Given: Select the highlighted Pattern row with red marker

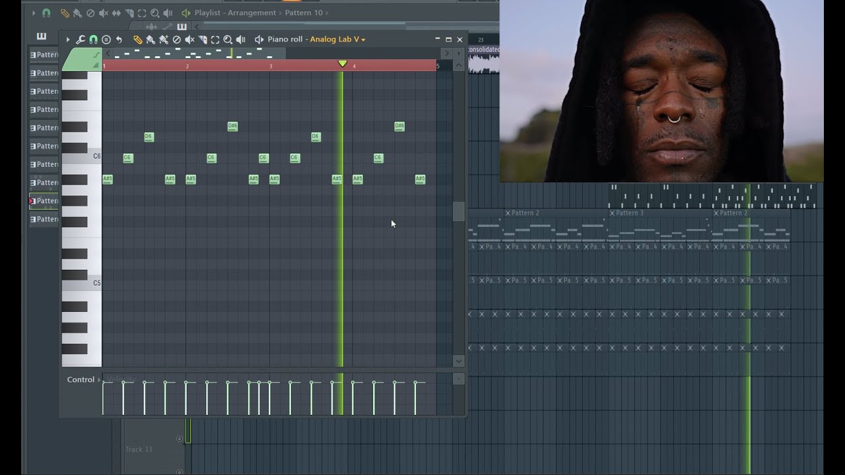Looking at the screenshot, I should pos(44,201).
